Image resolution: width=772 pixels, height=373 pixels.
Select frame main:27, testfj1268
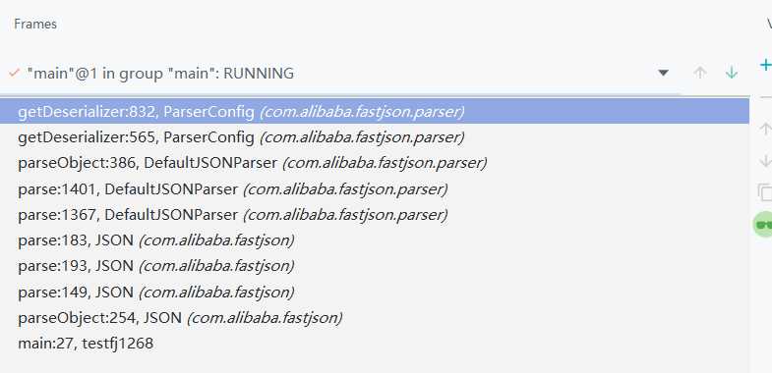(375, 343)
